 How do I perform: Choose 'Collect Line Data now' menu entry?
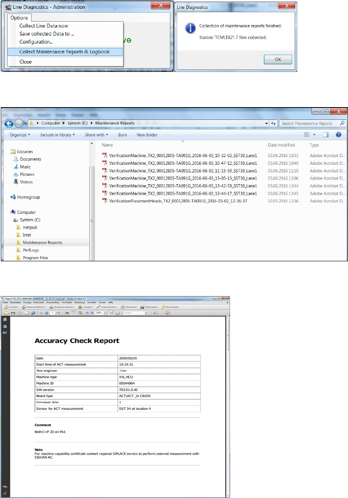(44, 26)
